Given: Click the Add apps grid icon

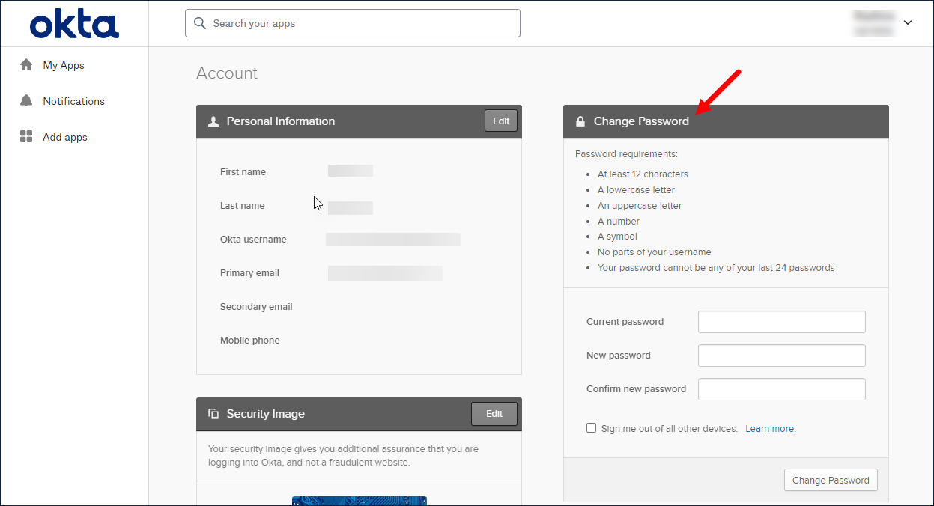Looking at the screenshot, I should [x=26, y=137].
